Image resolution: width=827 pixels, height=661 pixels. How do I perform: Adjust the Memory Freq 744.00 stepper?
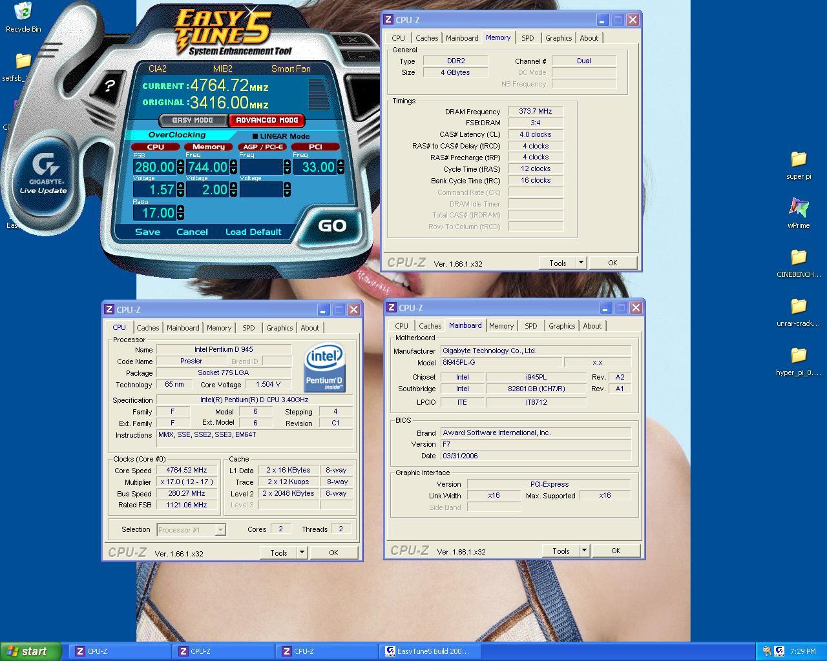click(233, 167)
